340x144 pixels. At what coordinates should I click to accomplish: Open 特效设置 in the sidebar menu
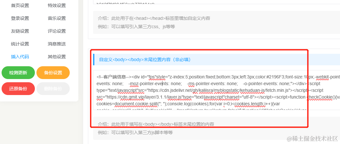coord(57,6)
